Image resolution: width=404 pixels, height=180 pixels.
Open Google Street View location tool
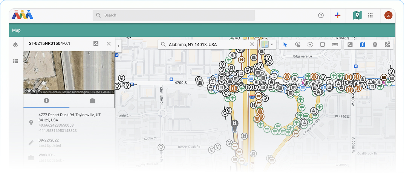point(387,44)
